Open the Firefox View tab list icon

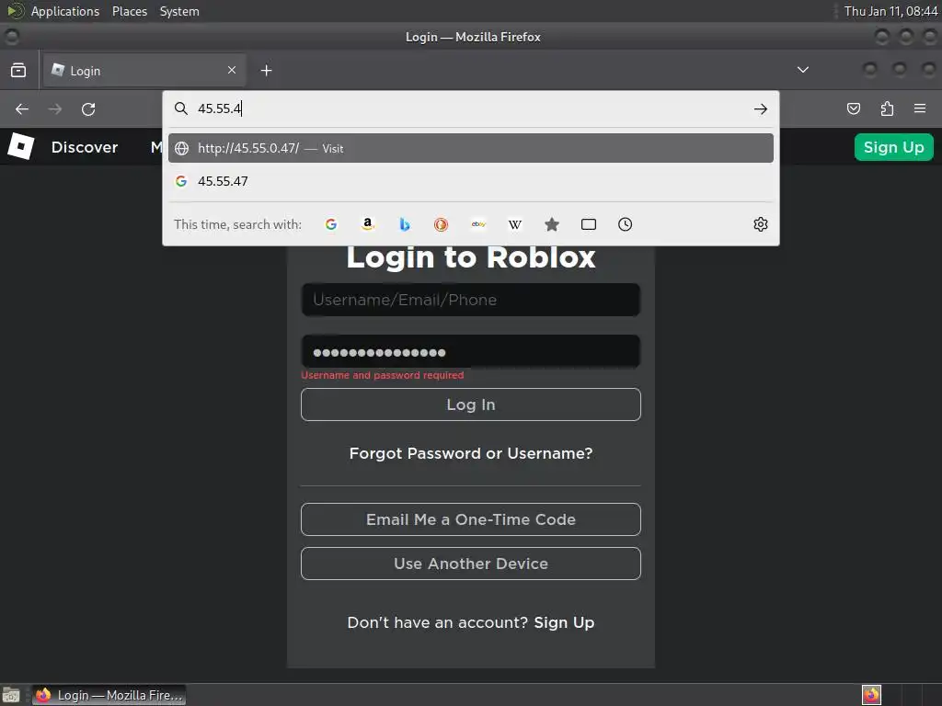pyautogui.click(x=18, y=70)
